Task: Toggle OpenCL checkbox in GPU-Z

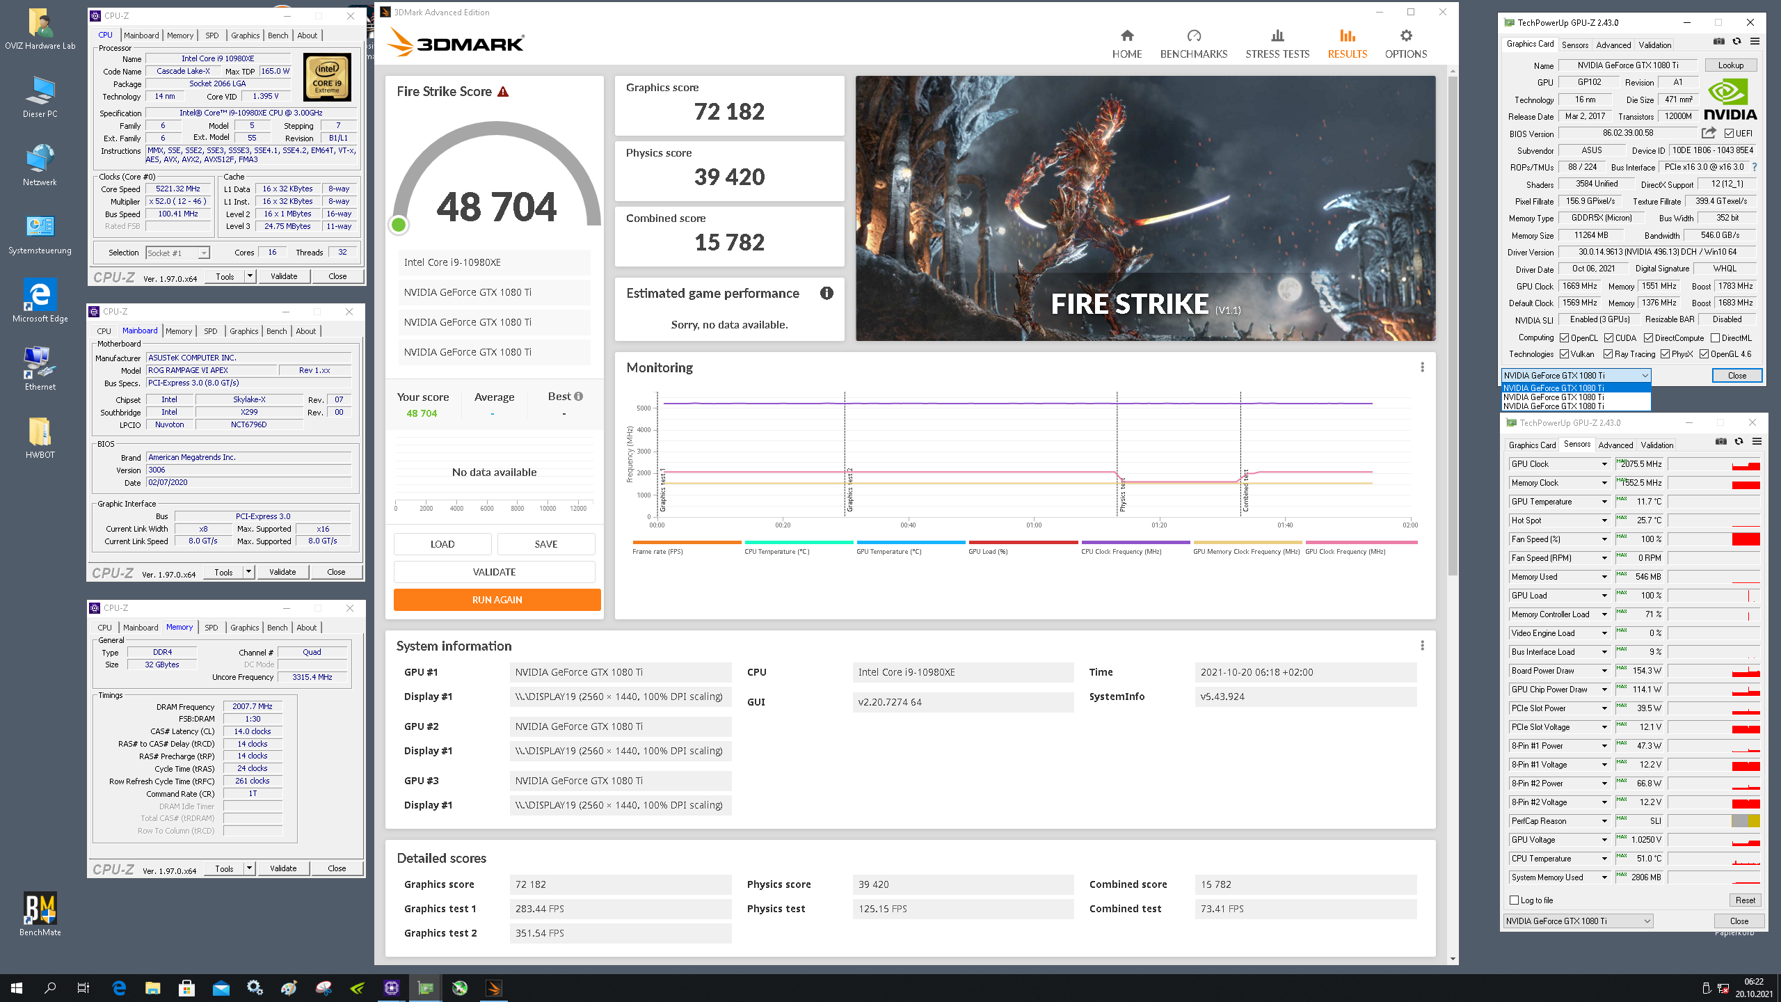Action: tap(1564, 338)
